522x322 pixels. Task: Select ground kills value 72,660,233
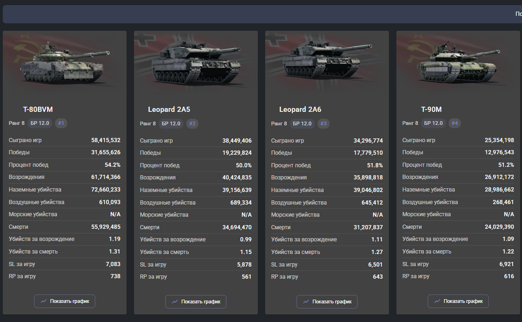click(x=106, y=189)
